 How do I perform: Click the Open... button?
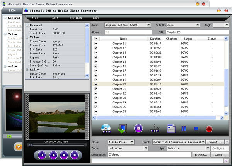coord(220,155)
